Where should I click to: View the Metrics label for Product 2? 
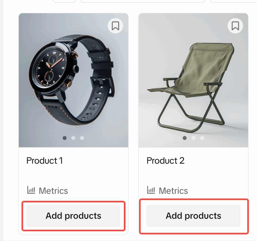point(173,191)
